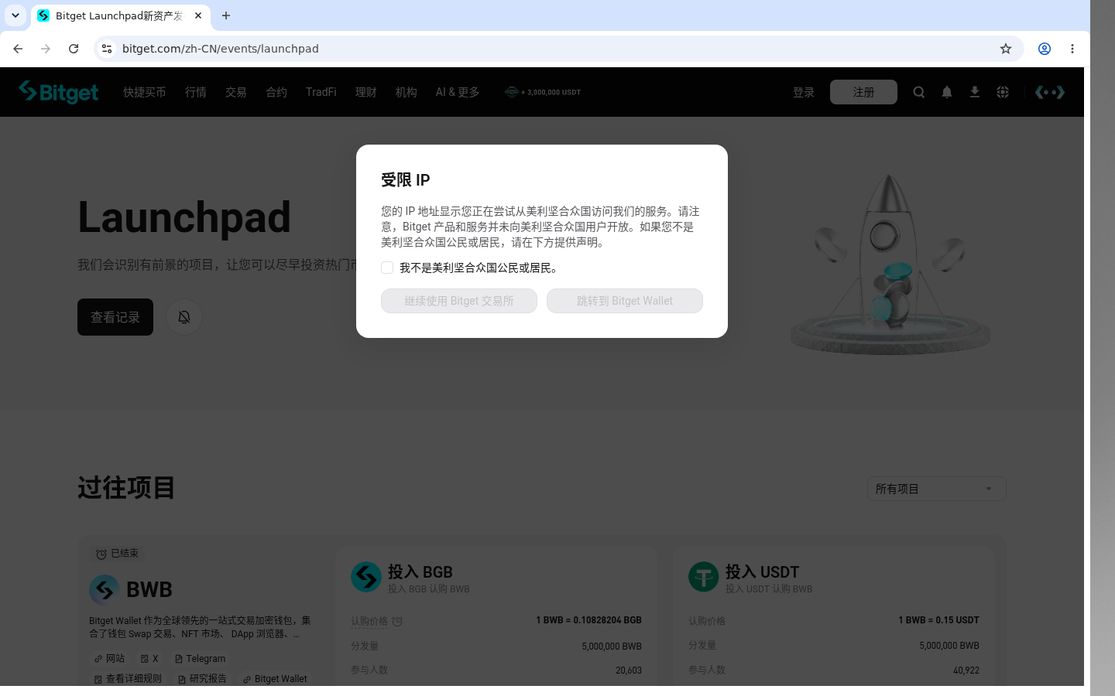Click the 3,000,000 USDT promo banner
1115x696 pixels.
tap(543, 92)
